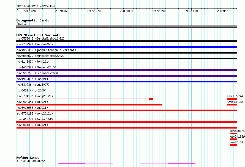Click the 29891100 ruler position label
This screenshot has height=167, width=245.
(x=191, y=11)
